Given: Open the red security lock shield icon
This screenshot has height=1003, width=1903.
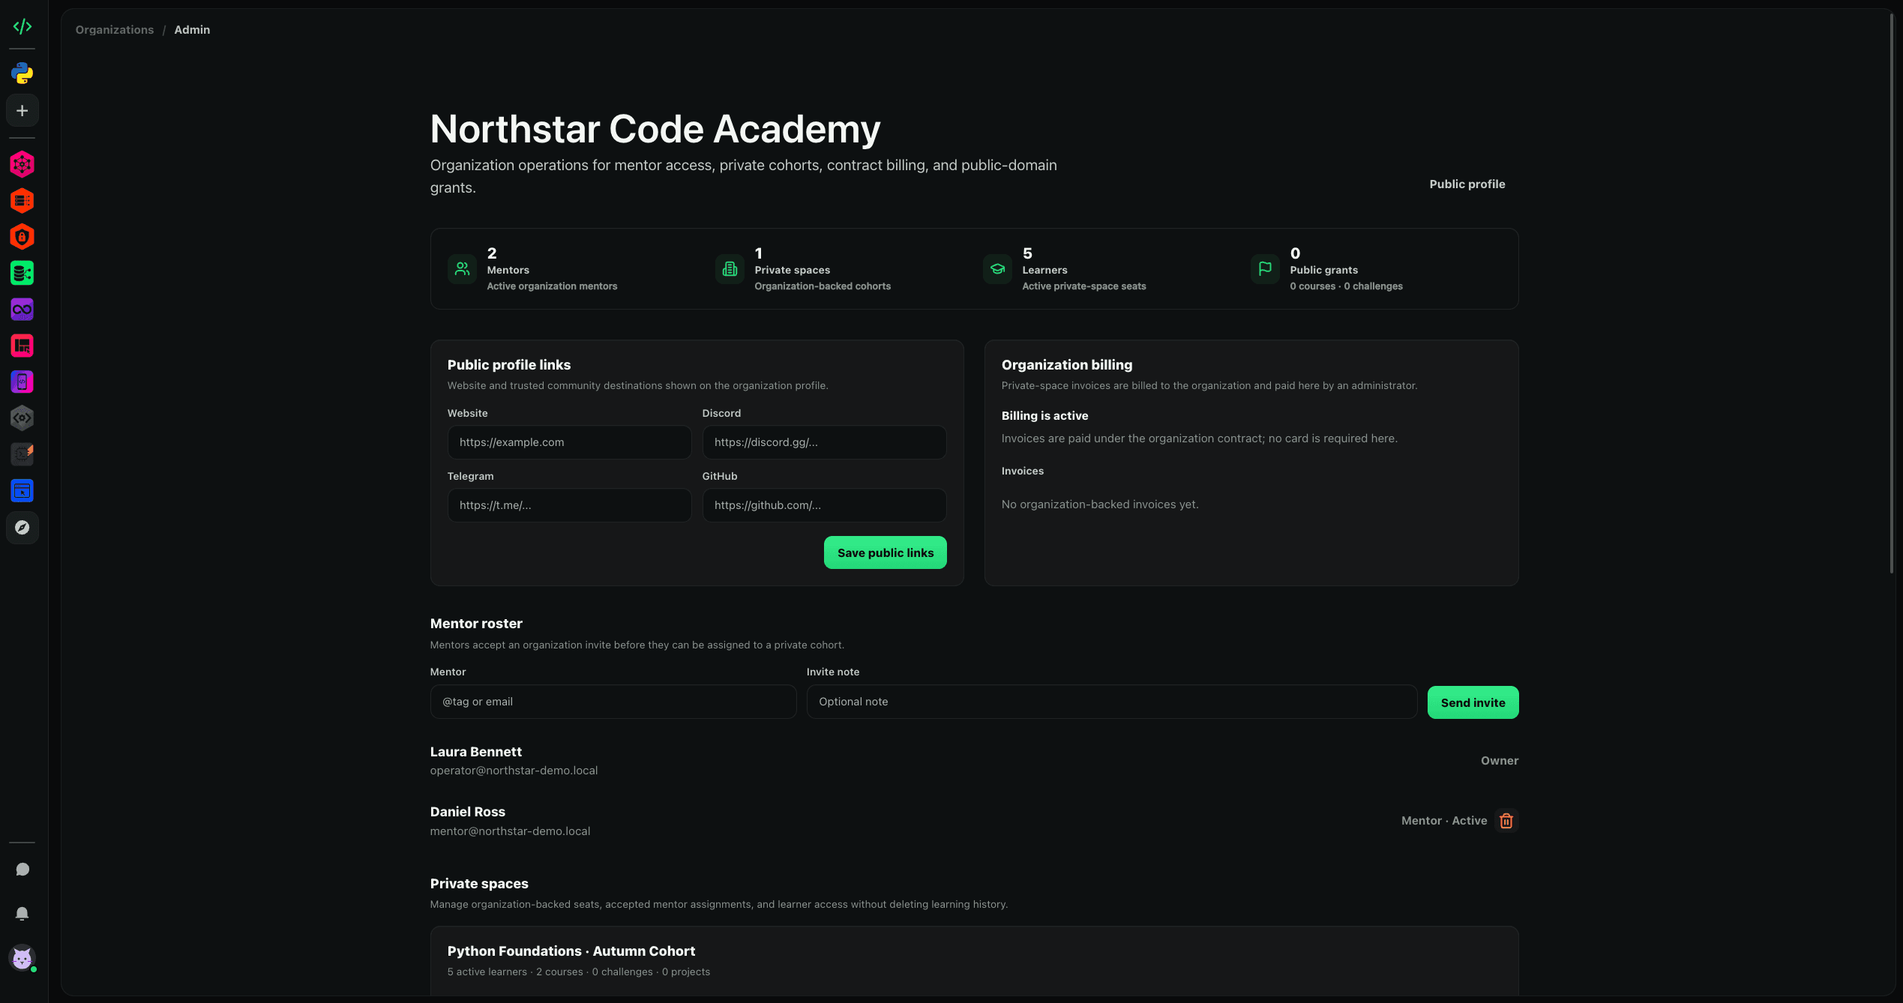Looking at the screenshot, I should point(22,237).
